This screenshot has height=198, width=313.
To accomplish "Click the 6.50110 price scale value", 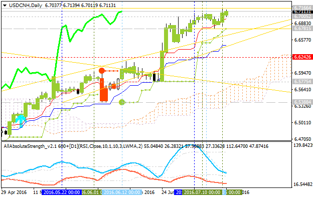I will pyautogui.click(x=302, y=122).
